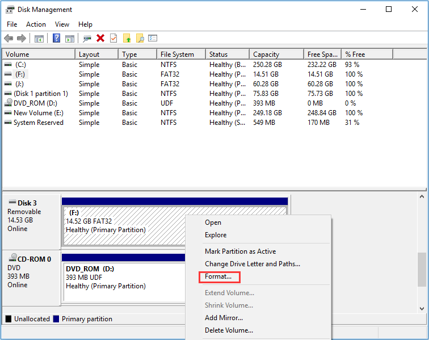
Task: Select New Volume (E:) row in list
Action: coord(38,113)
